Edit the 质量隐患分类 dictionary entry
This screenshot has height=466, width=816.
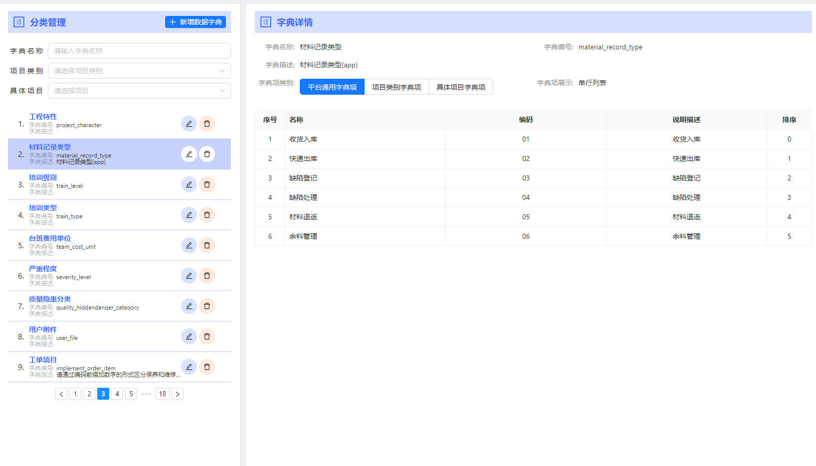coord(189,306)
